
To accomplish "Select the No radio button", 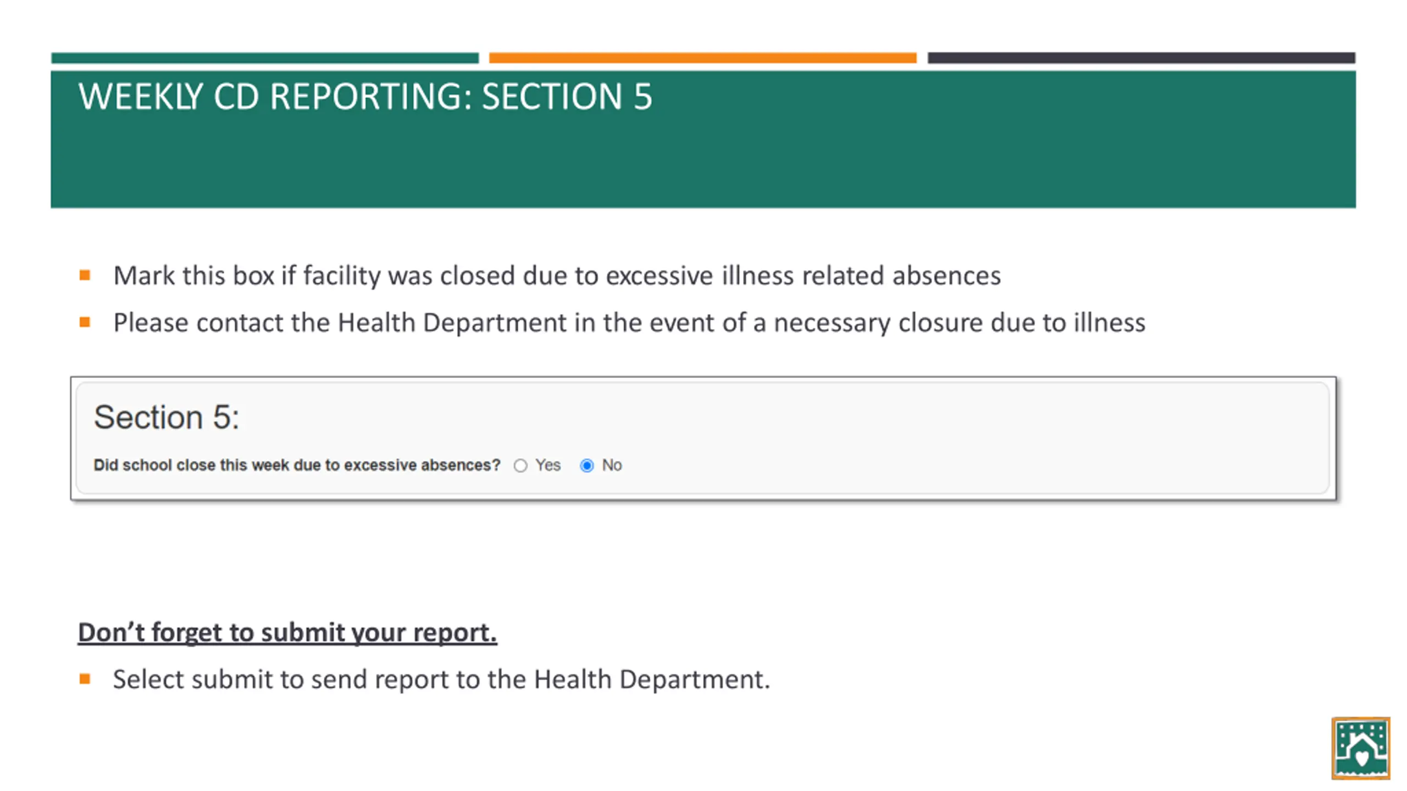I will 587,466.
